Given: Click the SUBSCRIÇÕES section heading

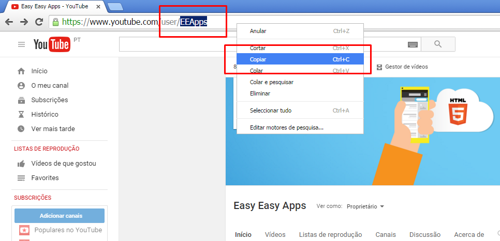Looking at the screenshot, I should coord(33,198).
